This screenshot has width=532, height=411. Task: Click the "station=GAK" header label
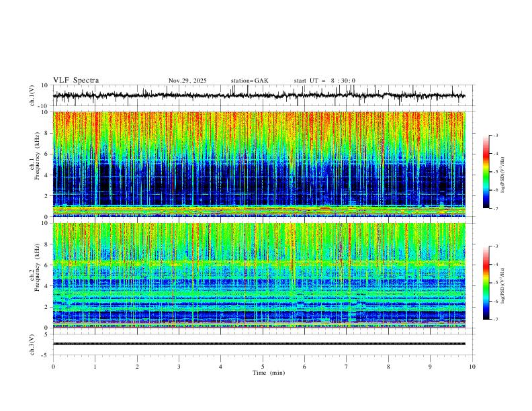pos(250,81)
